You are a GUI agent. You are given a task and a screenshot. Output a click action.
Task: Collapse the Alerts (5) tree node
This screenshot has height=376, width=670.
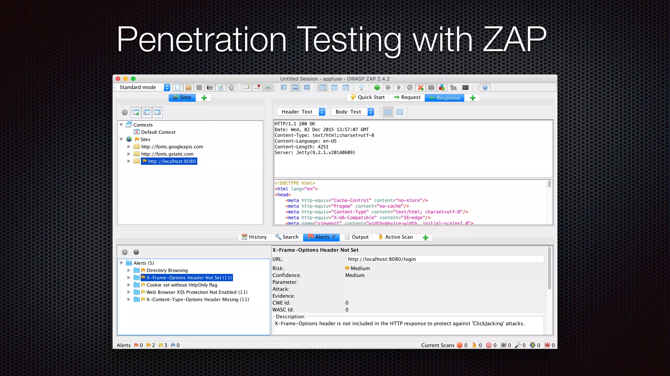pos(121,263)
